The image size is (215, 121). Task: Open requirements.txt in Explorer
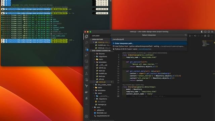(x=103, y=116)
